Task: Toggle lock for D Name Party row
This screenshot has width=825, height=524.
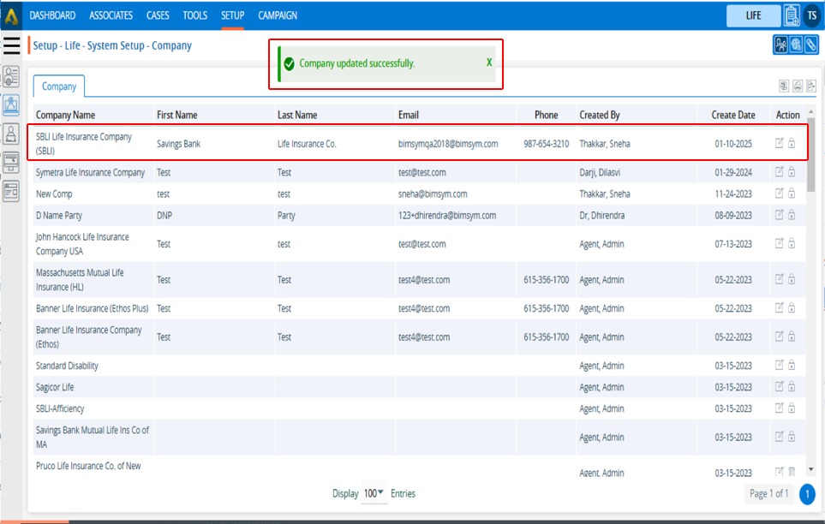Action: tap(792, 215)
